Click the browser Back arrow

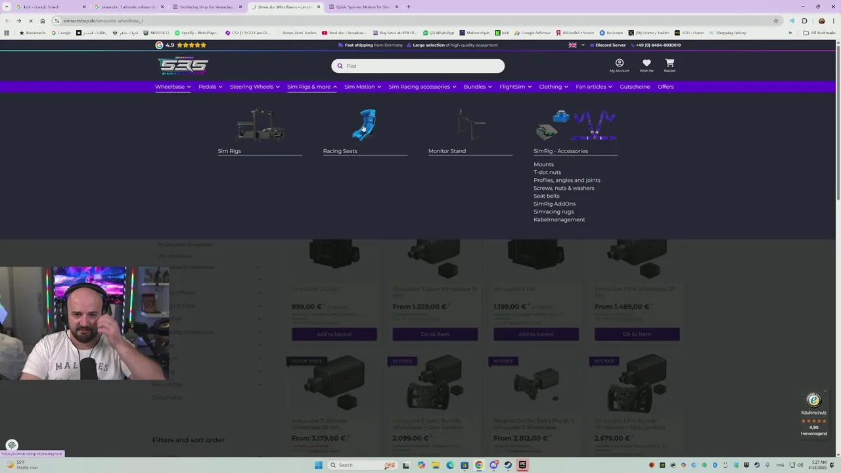(x=7, y=20)
